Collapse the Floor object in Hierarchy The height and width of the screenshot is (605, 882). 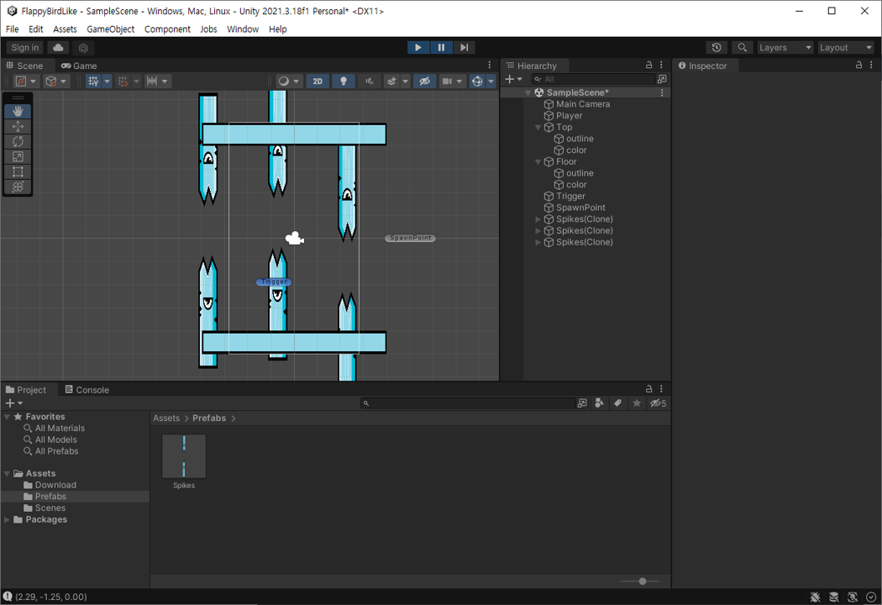pyautogui.click(x=538, y=161)
